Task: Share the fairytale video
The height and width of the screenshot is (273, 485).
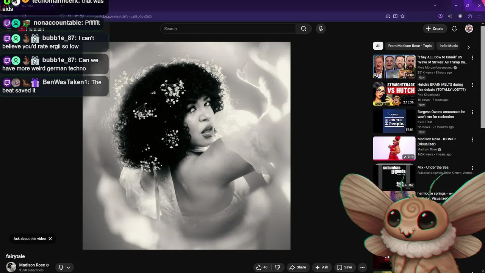Action: tap(297, 267)
